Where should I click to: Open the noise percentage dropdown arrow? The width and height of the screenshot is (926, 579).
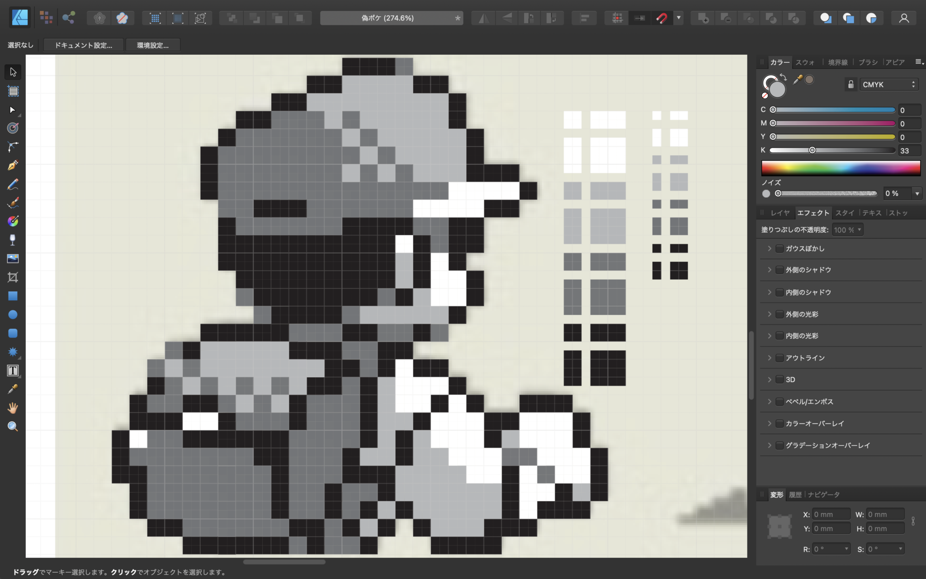(917, 194)
